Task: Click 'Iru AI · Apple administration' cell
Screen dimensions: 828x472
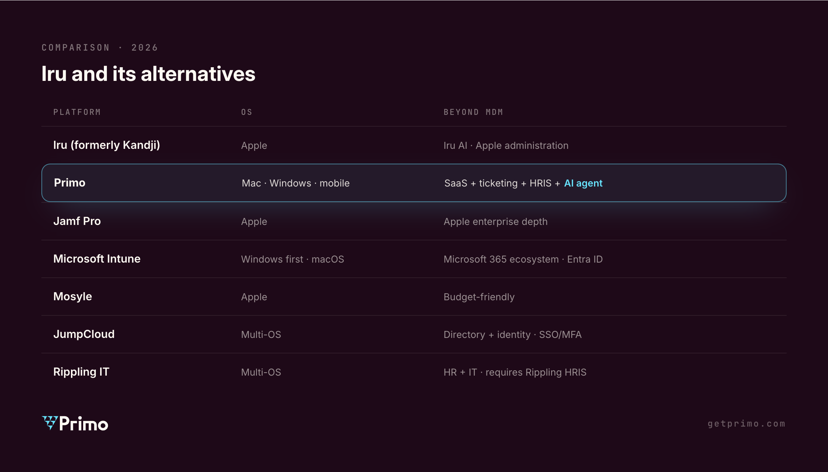Action: pos(506,146)
